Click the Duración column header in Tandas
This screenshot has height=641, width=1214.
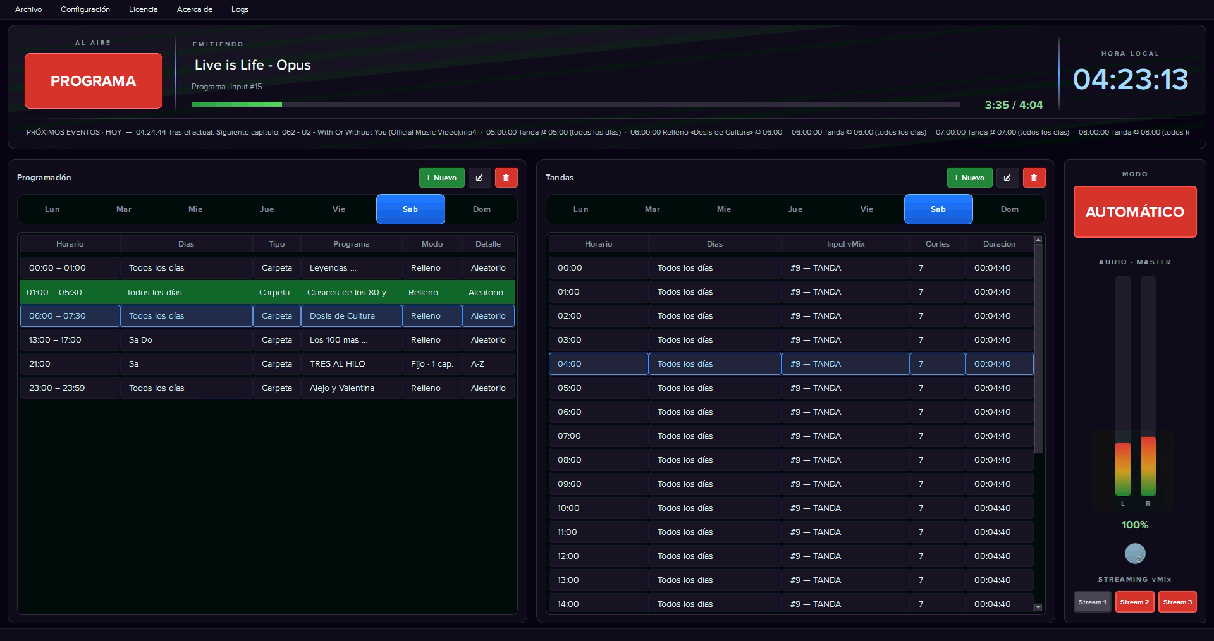coord(999,244)
